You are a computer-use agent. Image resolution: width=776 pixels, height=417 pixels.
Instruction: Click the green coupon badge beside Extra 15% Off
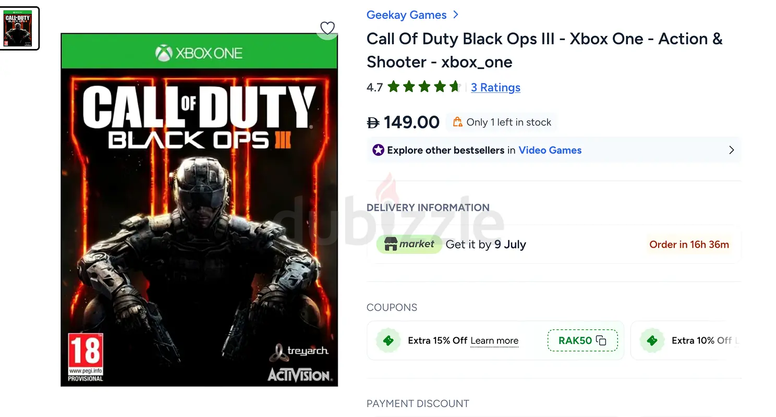[x=388, y=340]
